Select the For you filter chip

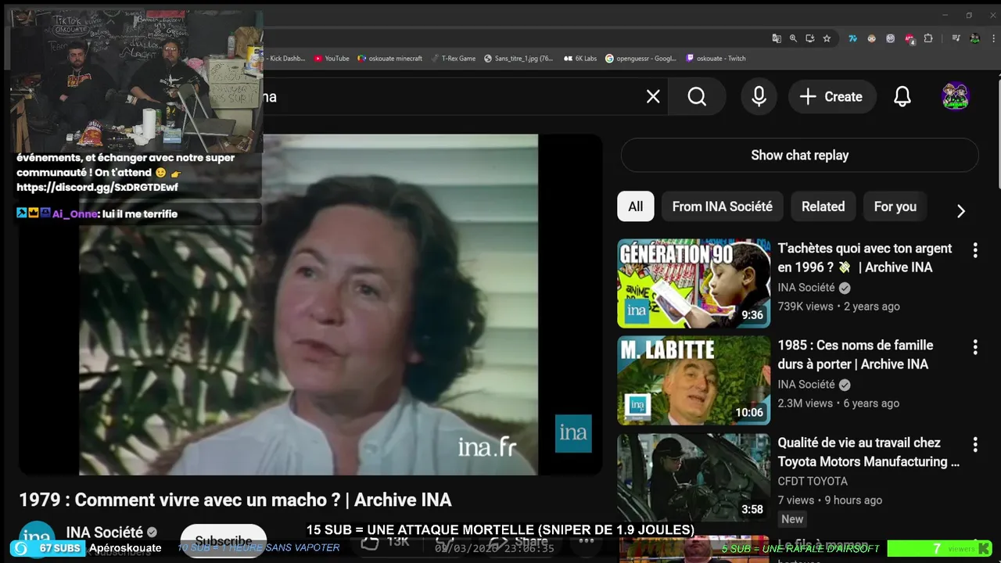coord(895,206)
